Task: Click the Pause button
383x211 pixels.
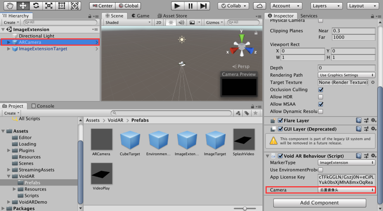Action: click(190, 6)
